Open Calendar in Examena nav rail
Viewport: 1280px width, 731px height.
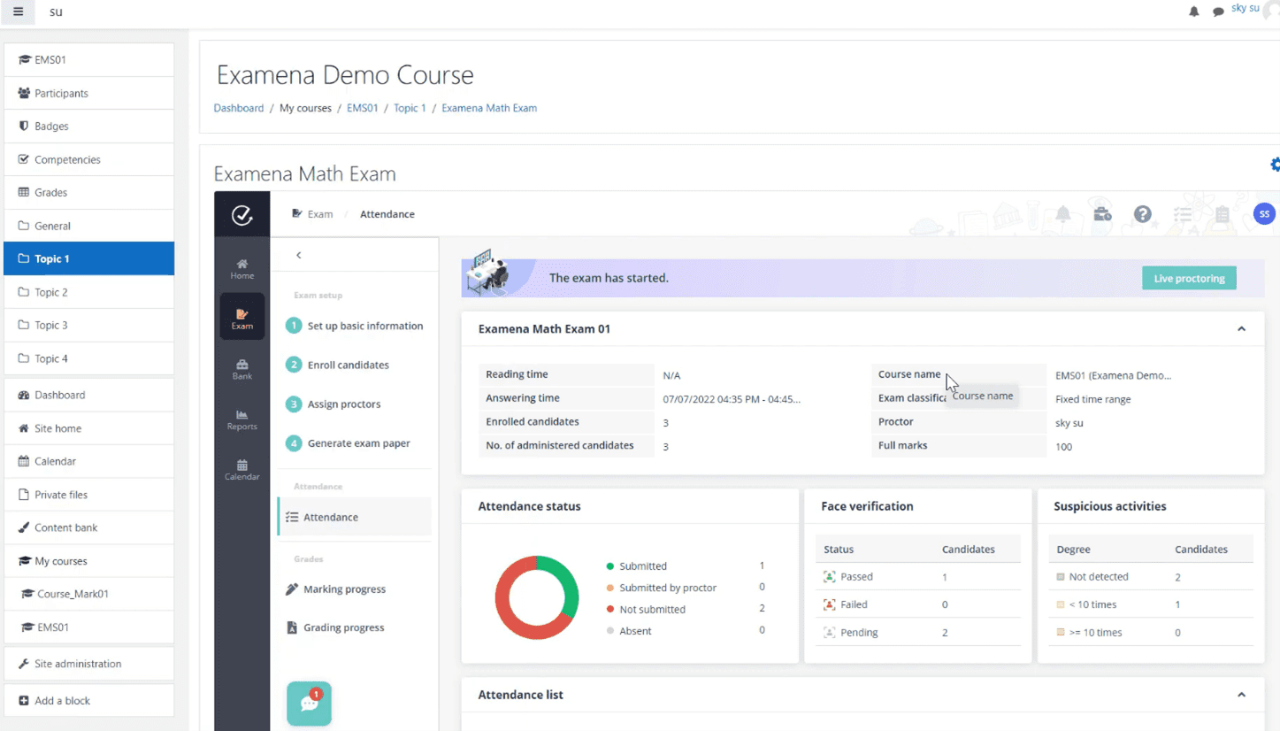coord(242,470)
